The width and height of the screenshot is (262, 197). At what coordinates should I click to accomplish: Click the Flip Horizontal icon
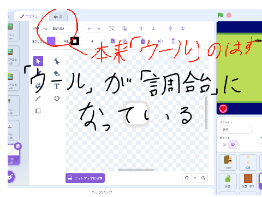pos(160,41)
